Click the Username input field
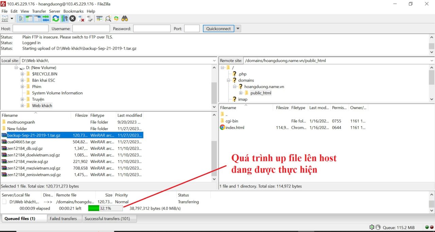 tap(91, 29)
